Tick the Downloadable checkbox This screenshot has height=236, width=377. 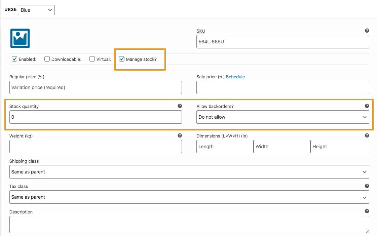click(x=47, y=59)
